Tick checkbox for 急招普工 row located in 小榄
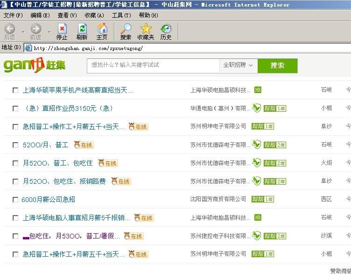Image resolution: width=351 pixels, height=274 pixels. [x=15, y=254]
